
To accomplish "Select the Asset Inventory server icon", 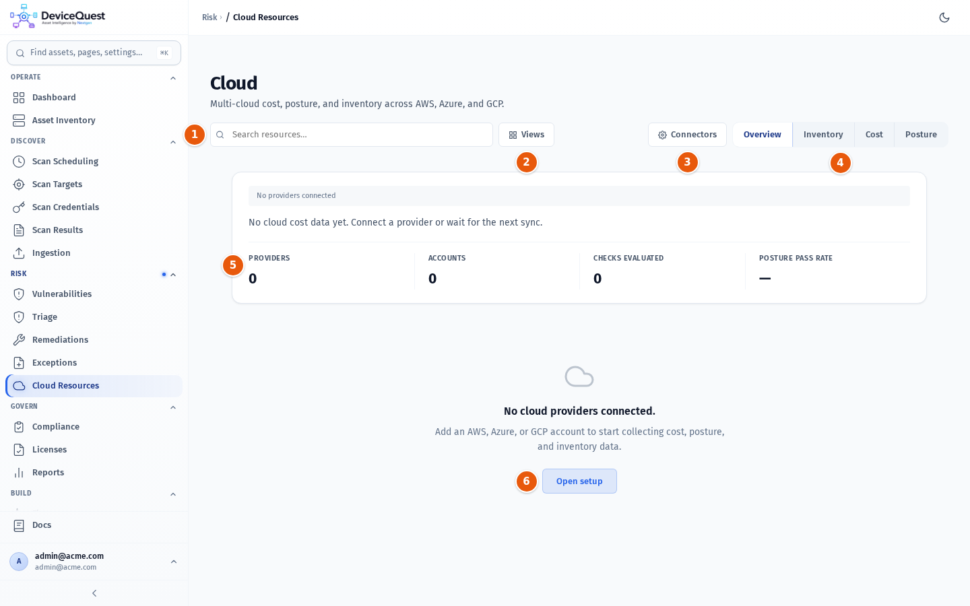I will (x=19, y=121).
